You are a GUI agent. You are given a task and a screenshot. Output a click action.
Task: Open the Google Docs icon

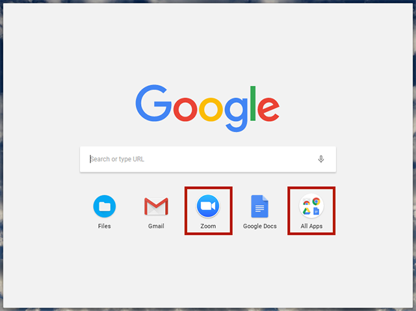click(260, 206)
